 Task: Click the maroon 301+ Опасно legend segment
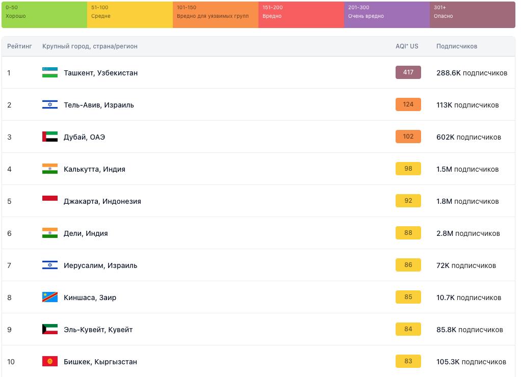click(x=472, y=14)
